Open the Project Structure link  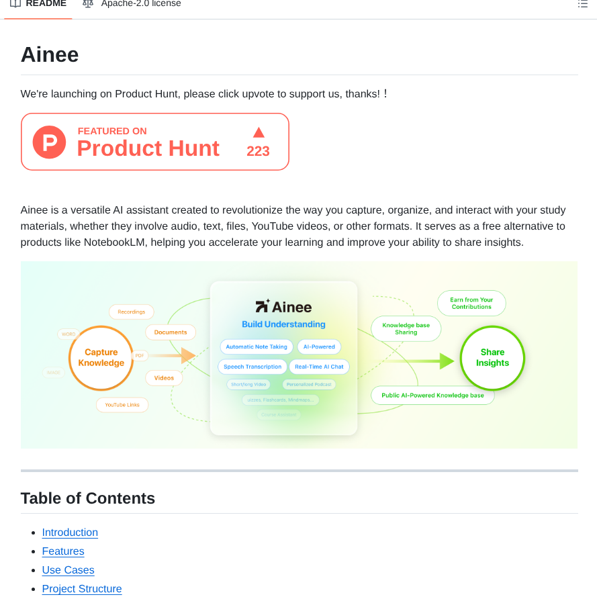[x=82, y=589]
